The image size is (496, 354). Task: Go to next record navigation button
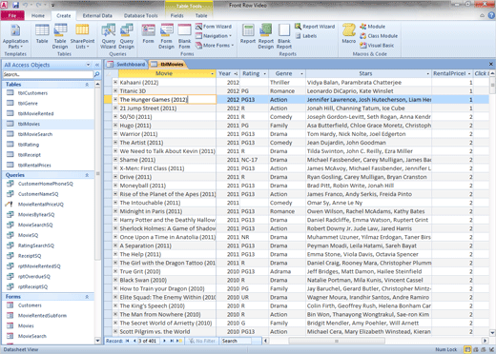coord(164,341)
